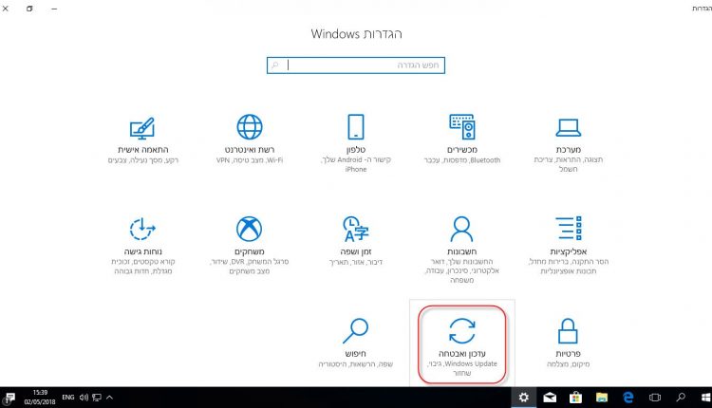Open the Phone (טלפון) settings icon
Viewport: 712px width, 408px height.
coord(356,126)
